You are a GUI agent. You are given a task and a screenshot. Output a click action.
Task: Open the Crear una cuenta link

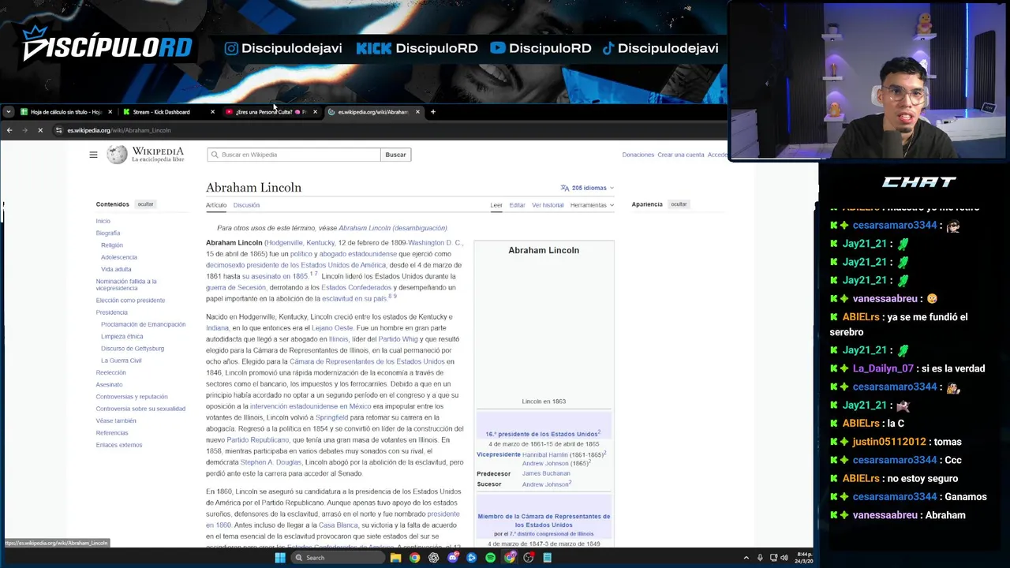tap(681, 155)
